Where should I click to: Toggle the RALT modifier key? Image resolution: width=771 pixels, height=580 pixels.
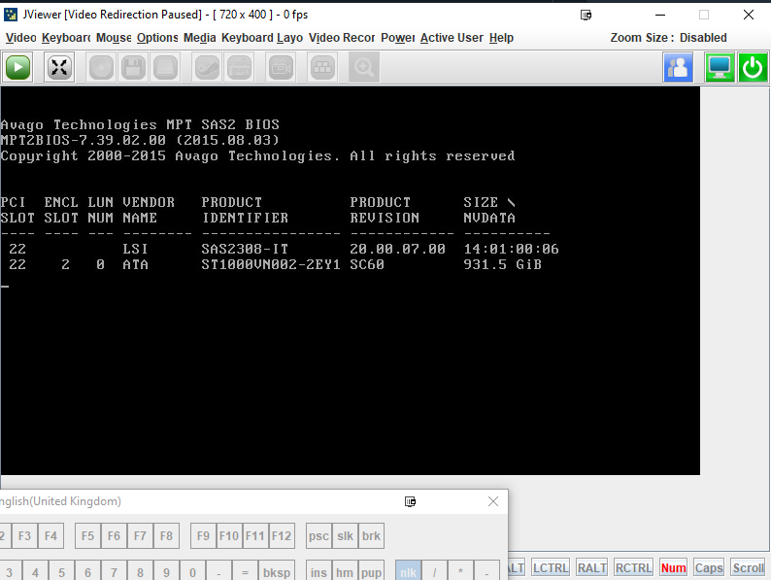coord(592,567)
